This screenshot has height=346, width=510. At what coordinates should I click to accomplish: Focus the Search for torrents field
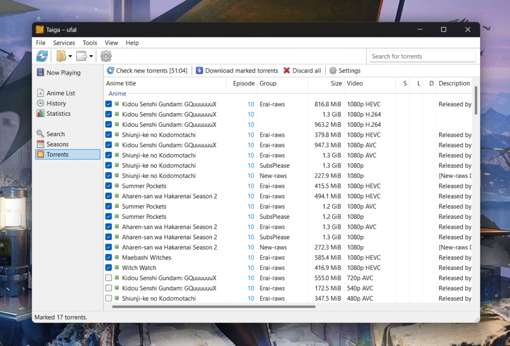coord(422,57)
